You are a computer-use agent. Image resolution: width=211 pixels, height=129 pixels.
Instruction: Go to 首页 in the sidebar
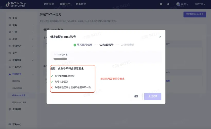[x=14, y=18]
